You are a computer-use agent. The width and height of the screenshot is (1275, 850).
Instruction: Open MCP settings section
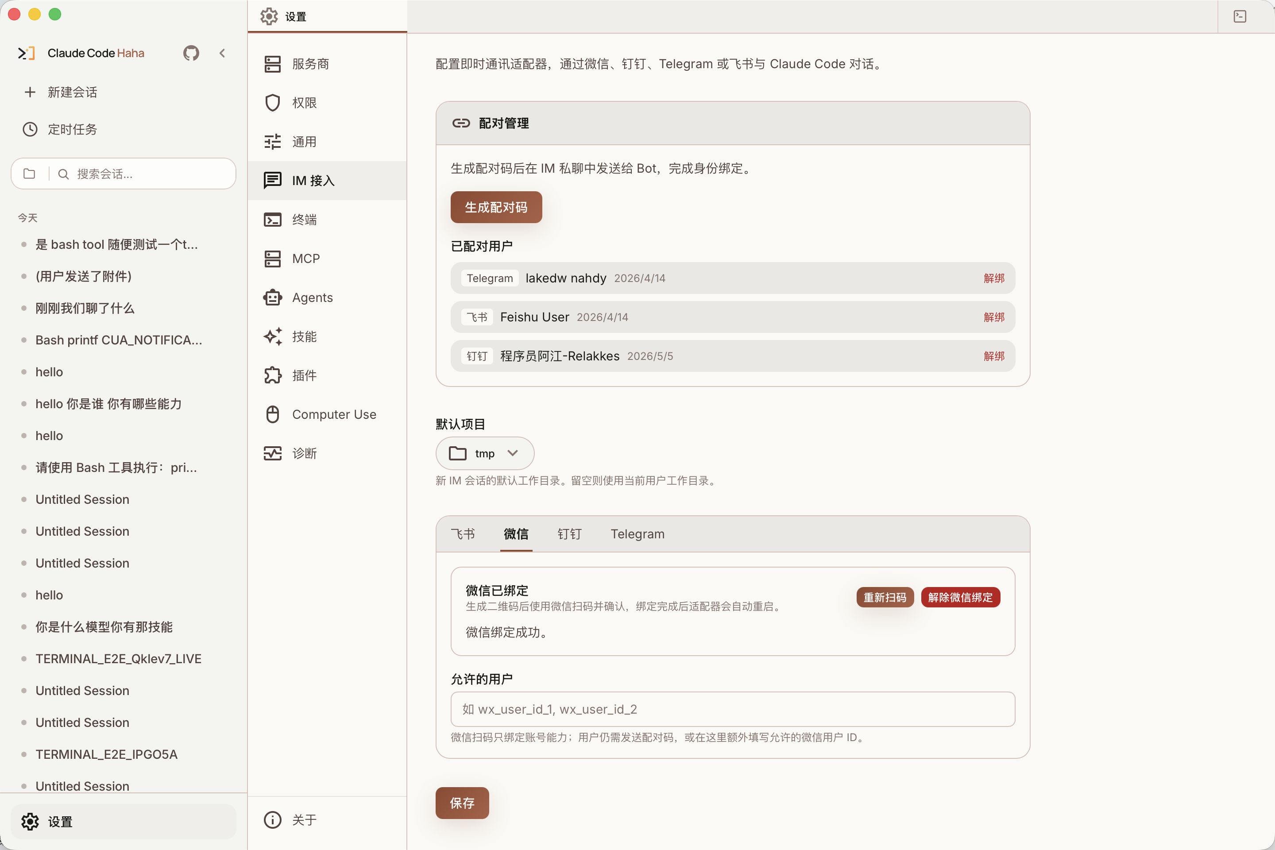point(327,259)
